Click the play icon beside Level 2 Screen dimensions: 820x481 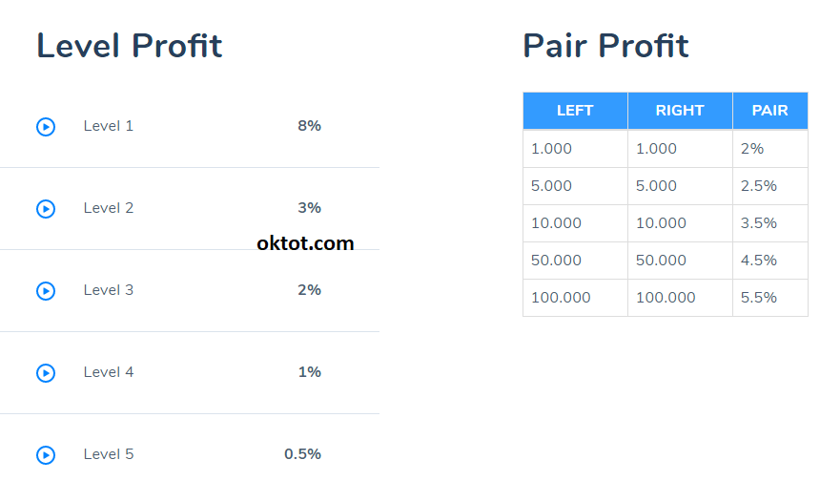[x=46, y=209]
